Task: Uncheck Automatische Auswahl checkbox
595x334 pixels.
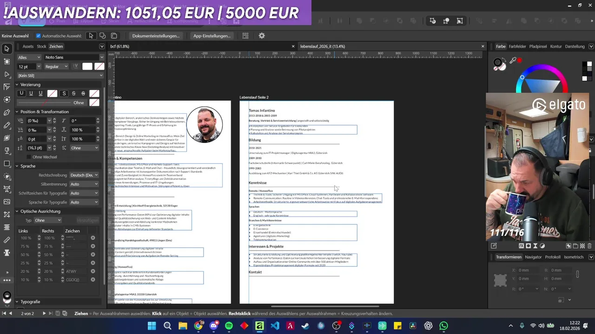Action: click(x=38, y=36)
